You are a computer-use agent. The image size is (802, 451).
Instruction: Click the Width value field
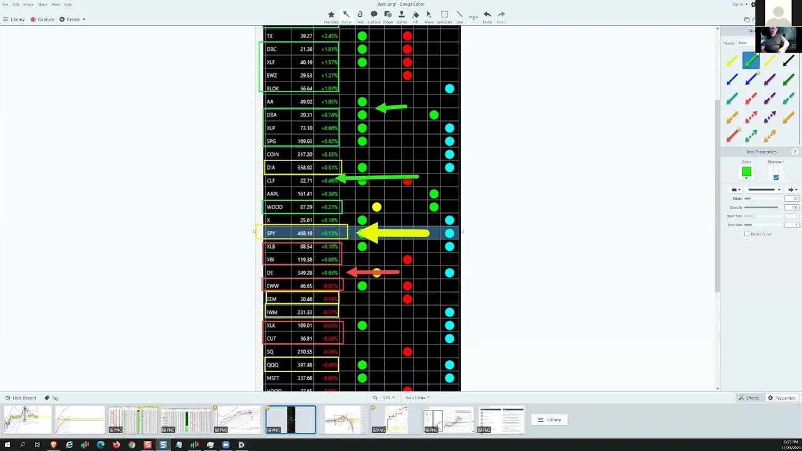(x=792, y=199)
